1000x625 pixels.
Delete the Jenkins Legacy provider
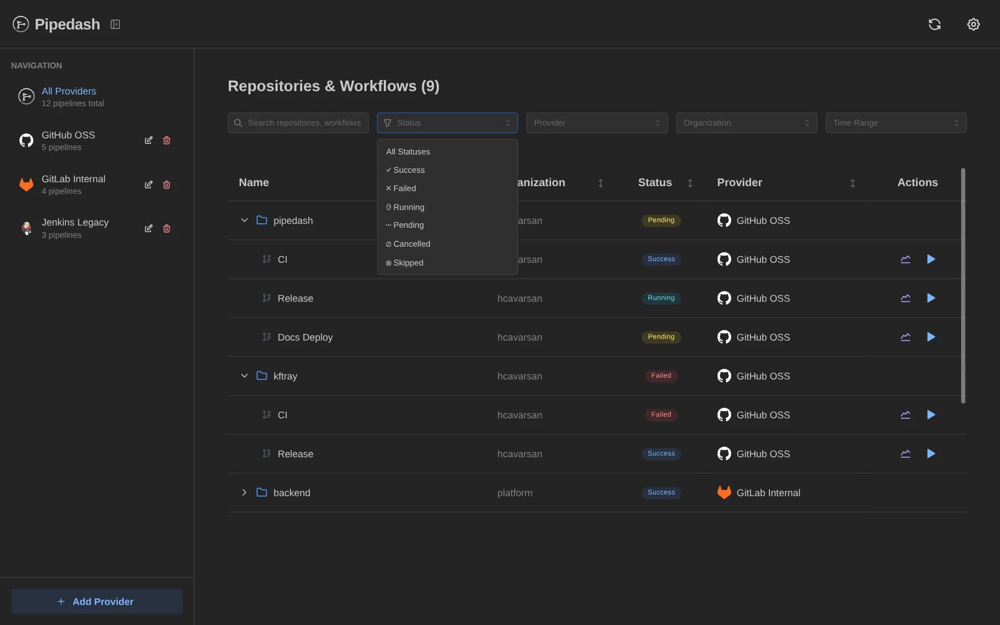167,228
